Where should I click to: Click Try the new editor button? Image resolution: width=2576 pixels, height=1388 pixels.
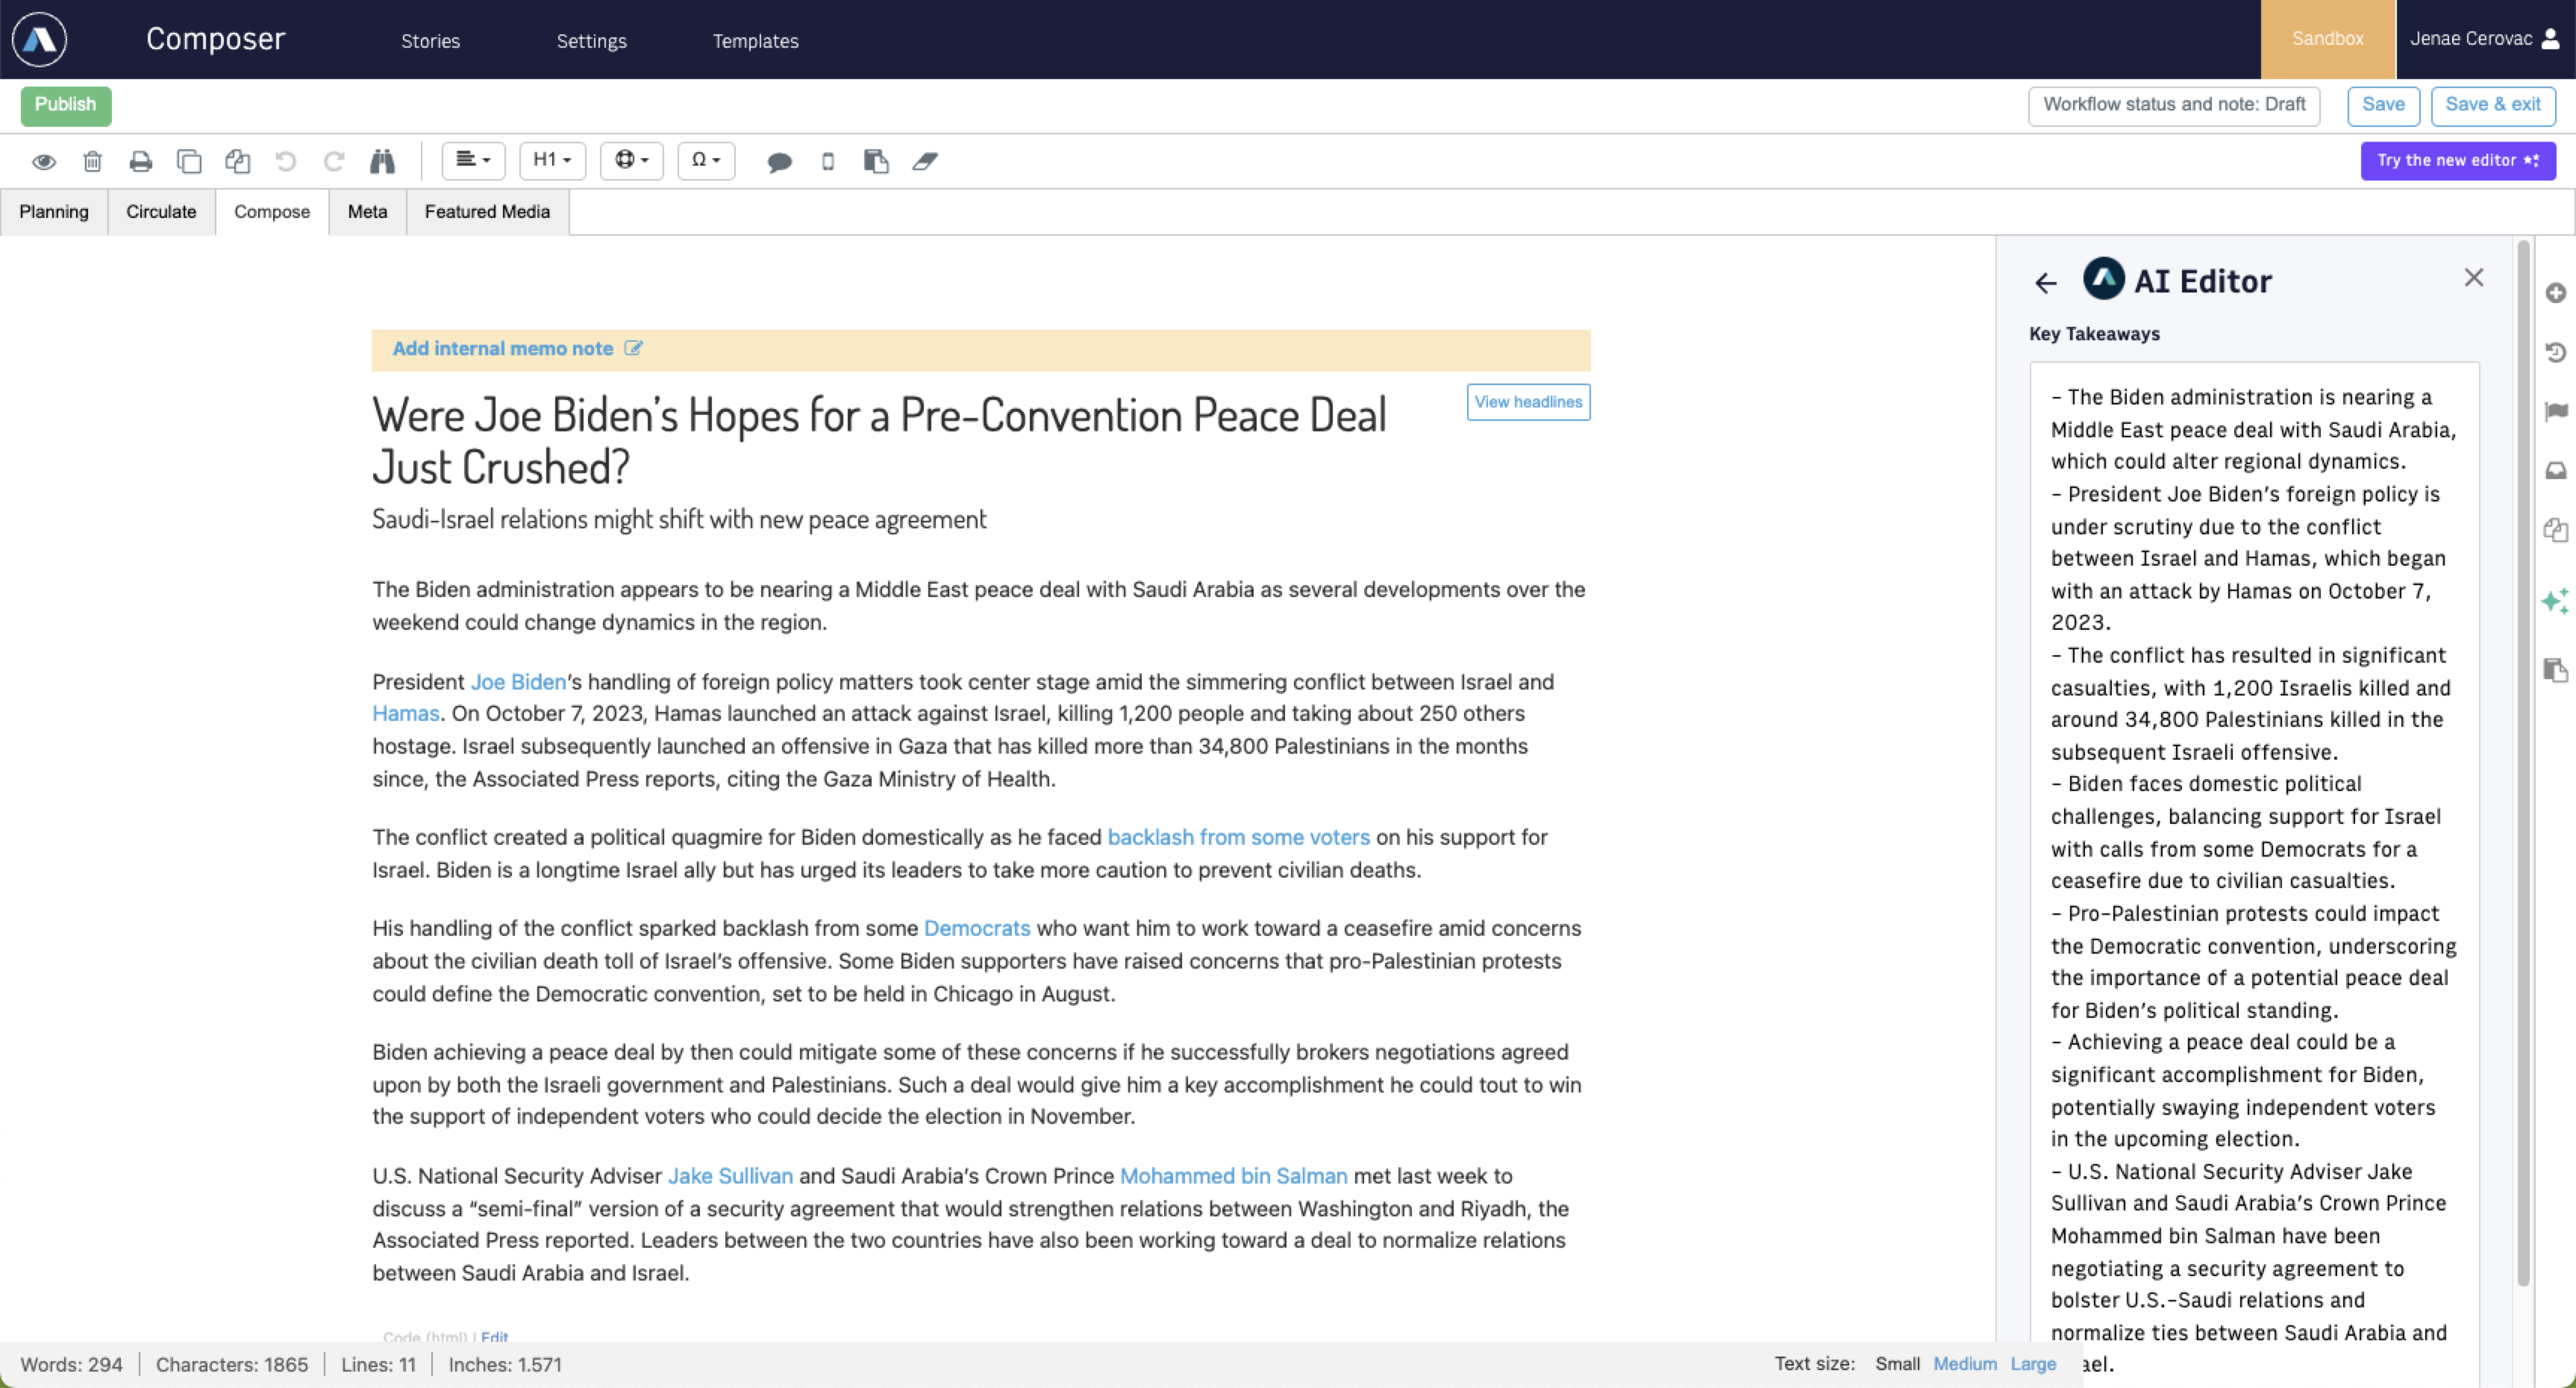[x=2458, y=161]
